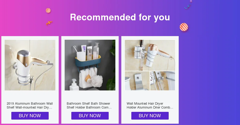This screenshot has width=240, height=125.
Task: Open the Wall Mounted Hair Dryer Holder title
Action: point(150,105)
